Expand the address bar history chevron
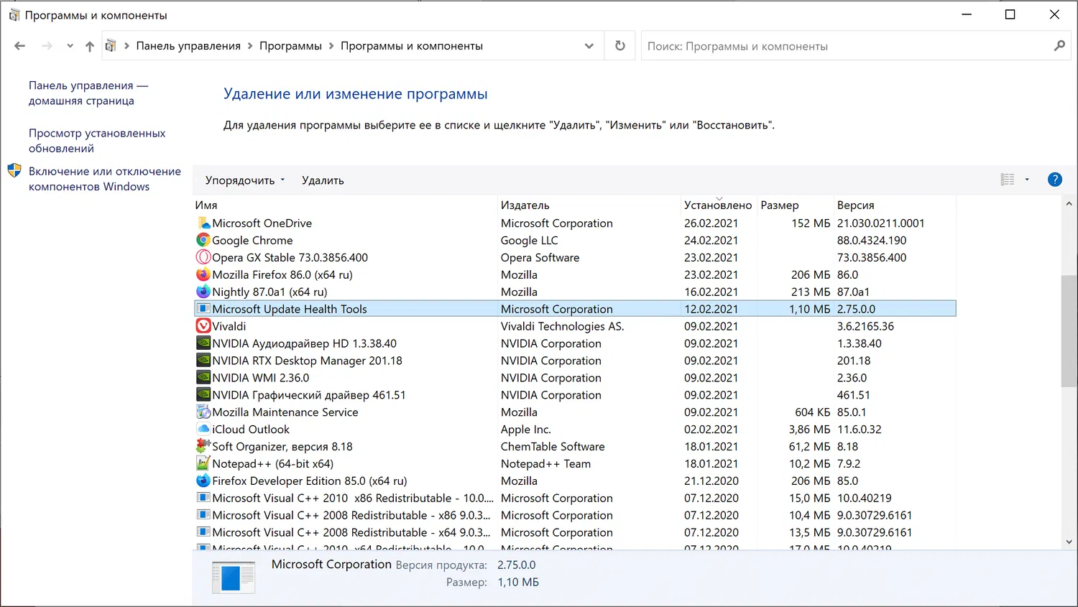The height and width of the screenshot is (607, 1078). (x=589, y=45)
